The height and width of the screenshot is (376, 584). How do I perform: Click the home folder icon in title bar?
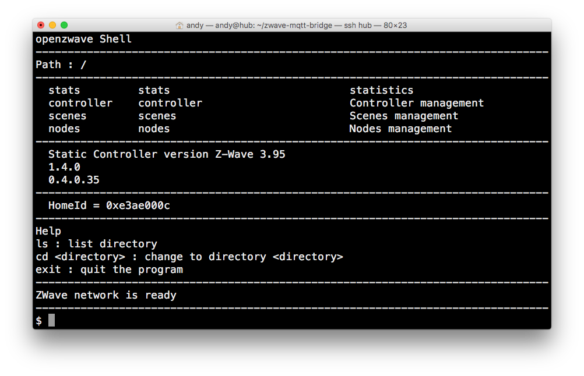(x=180, y=26)
